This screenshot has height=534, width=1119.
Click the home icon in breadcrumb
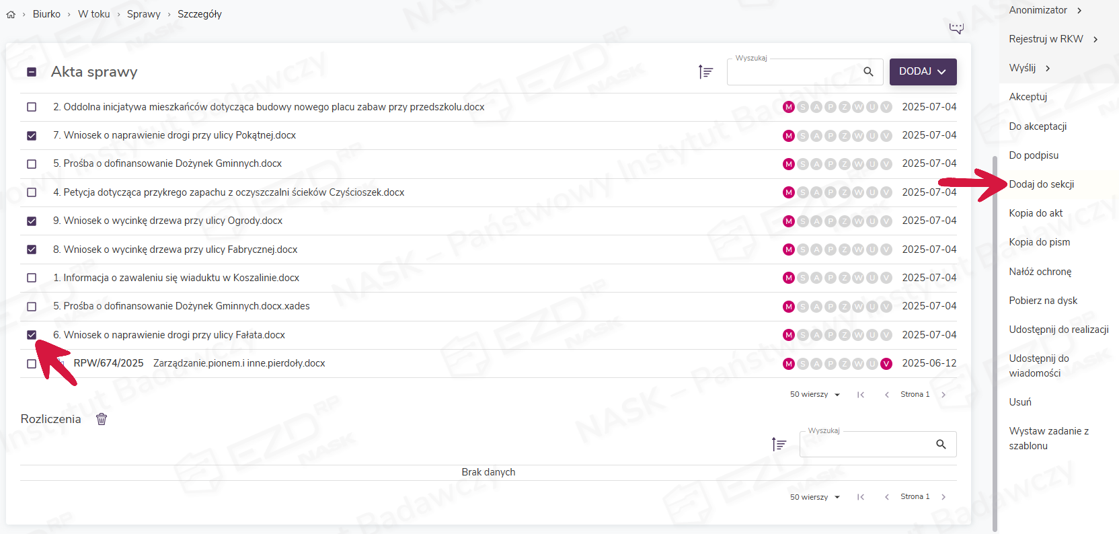coord(11,14)
